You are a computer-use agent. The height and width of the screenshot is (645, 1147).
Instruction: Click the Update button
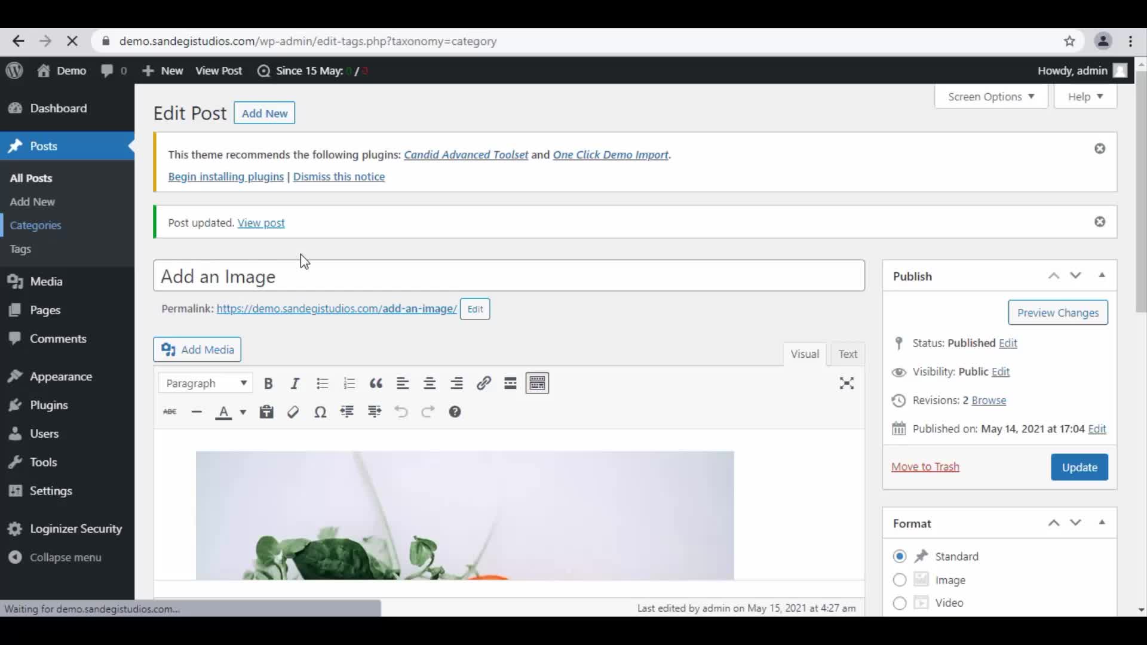click(x=1079, y=467)
